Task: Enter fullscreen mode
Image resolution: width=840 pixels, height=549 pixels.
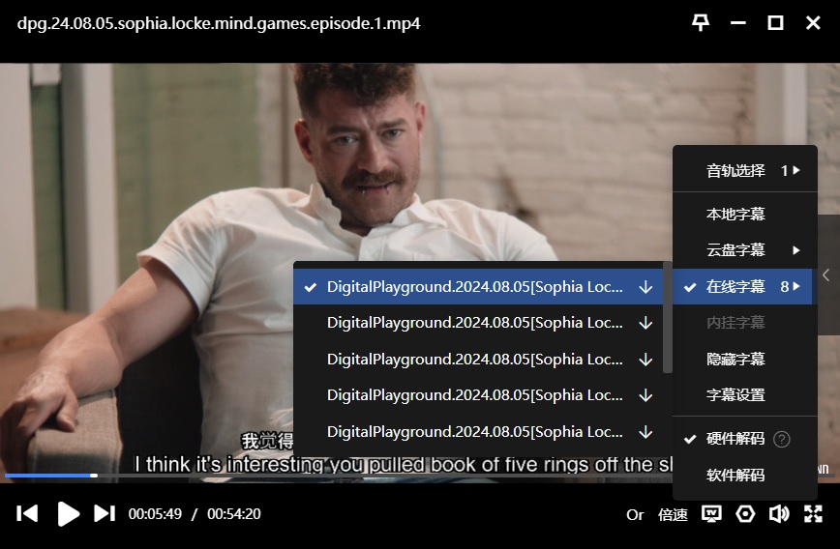Action: [813, 514]
